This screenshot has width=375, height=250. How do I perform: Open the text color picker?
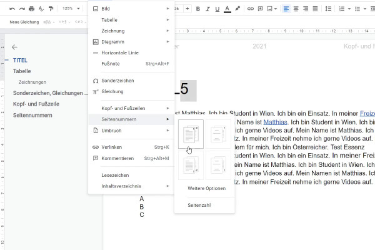tap(227, 9)
